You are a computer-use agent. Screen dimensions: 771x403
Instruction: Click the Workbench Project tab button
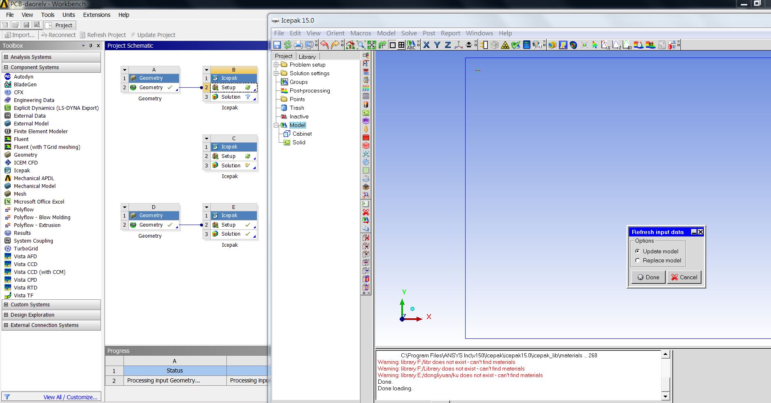pyautogui.click(x=60, y=25)
